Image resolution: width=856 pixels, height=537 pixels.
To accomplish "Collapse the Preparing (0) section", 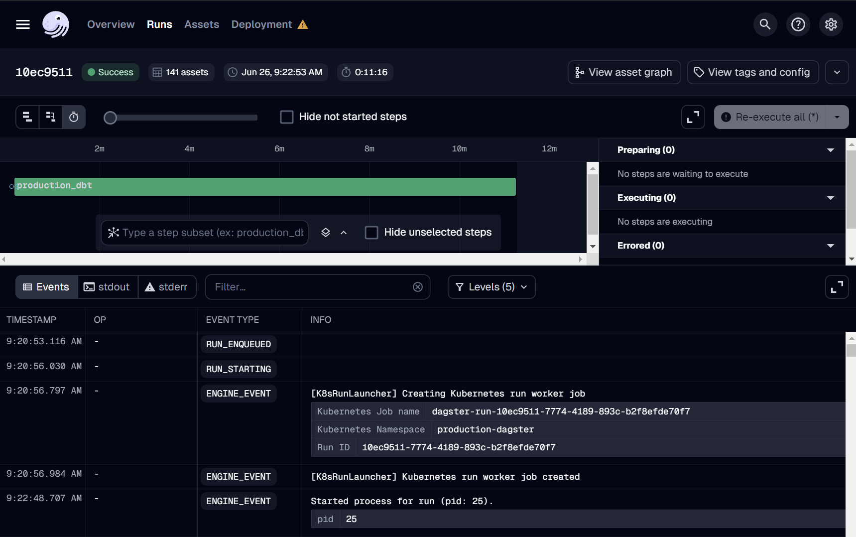I will pos(830,150).
